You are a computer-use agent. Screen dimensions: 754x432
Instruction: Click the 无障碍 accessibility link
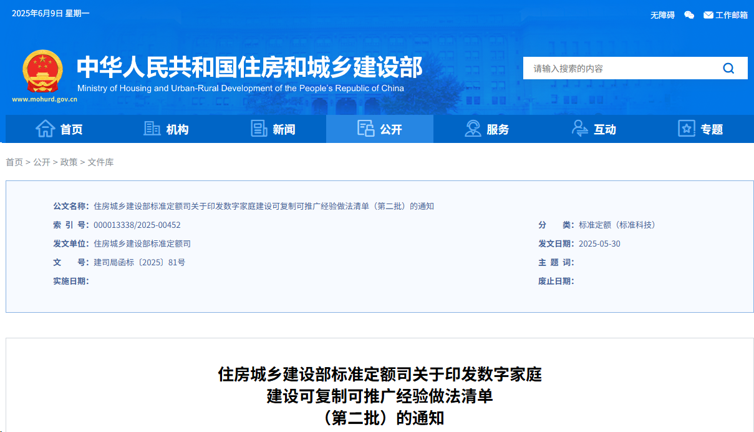click(662, 15)
